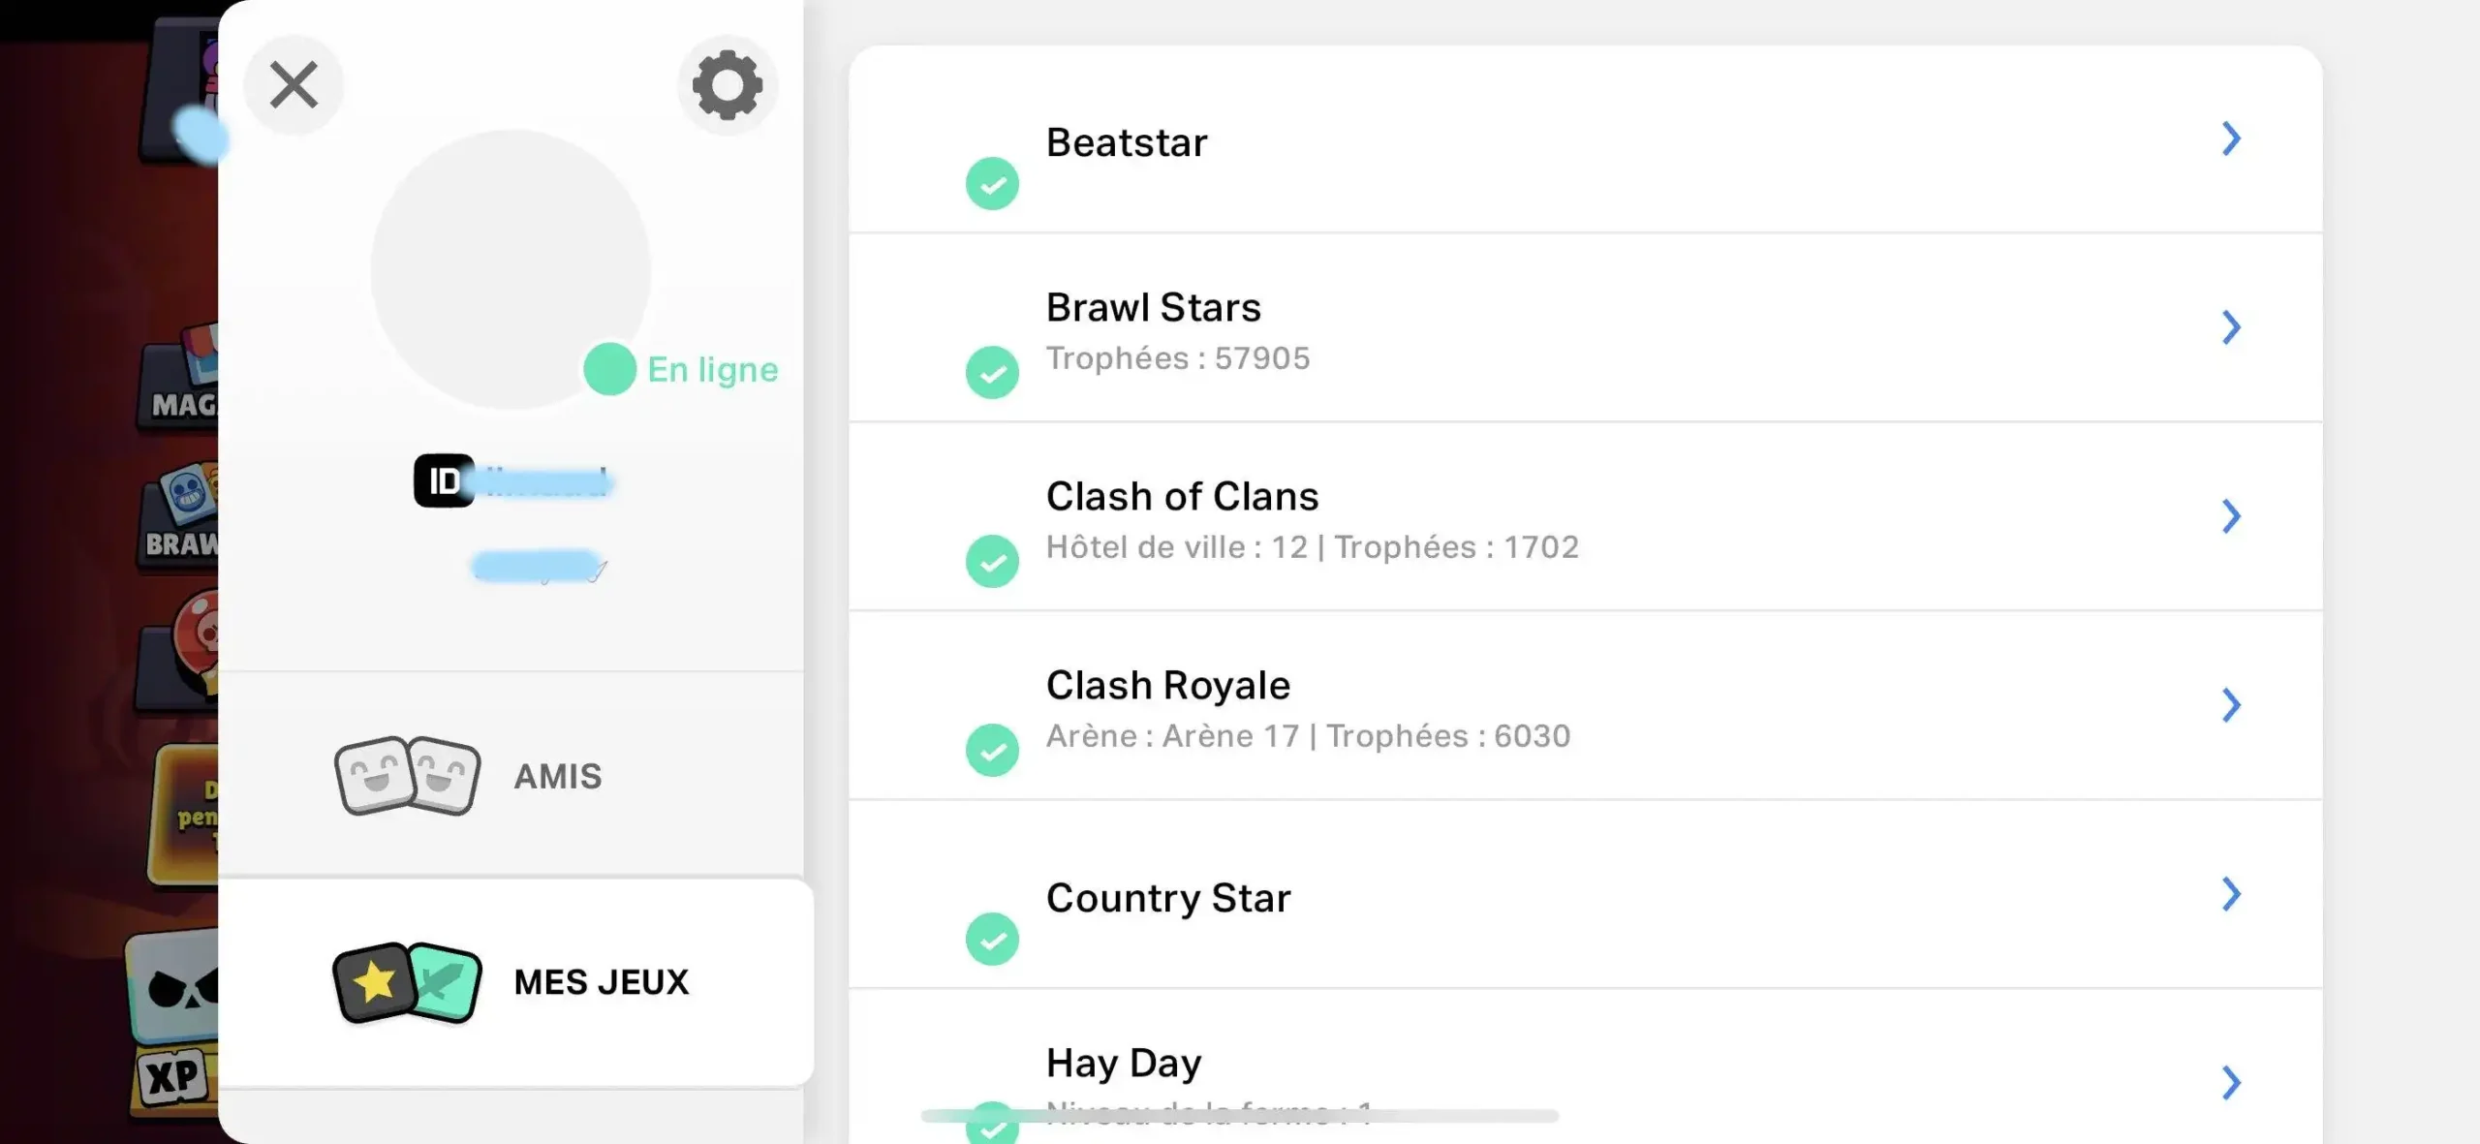Screen dimensions: 2480x1144
Task: Click the AMIS smiling faces icon
Action: pyautogui.click(x=407, y=775)
